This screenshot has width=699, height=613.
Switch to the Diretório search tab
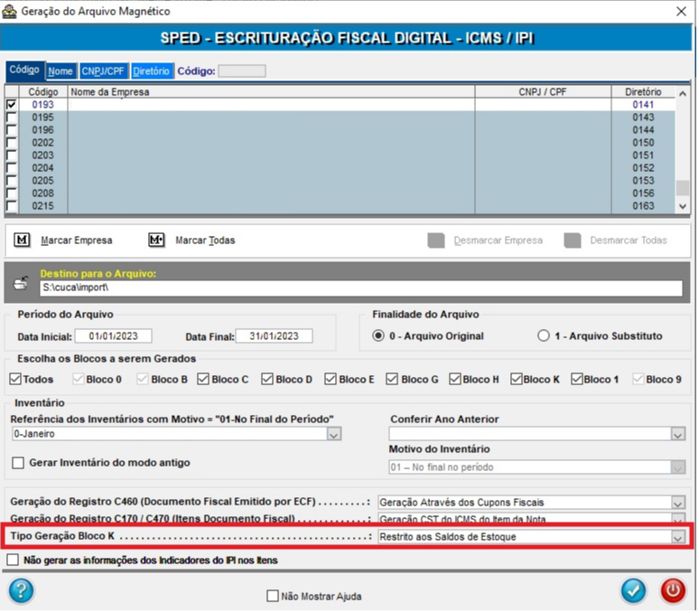[152, 71]
